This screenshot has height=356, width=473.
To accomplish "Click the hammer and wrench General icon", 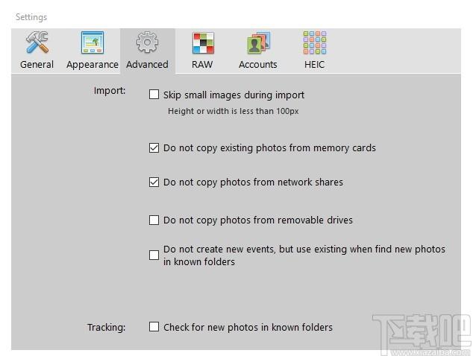I will tap(37, 42).
